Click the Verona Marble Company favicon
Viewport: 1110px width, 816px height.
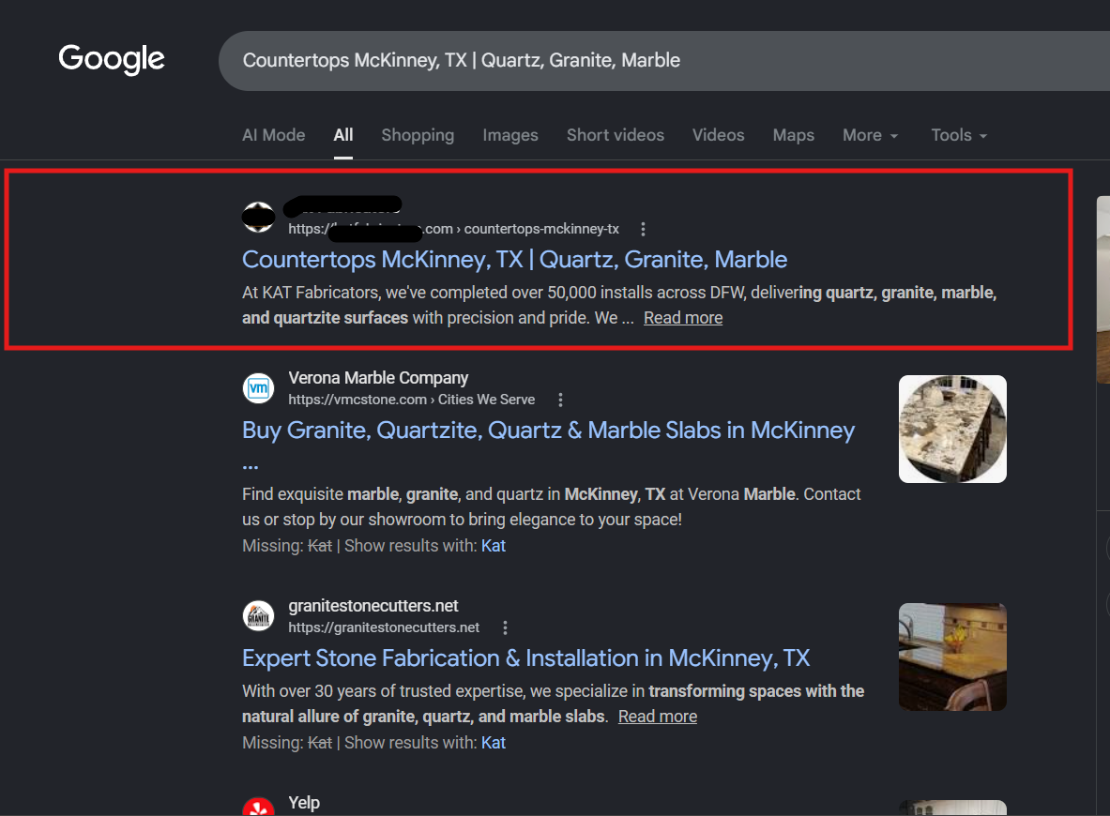click(x=258, y=387)
